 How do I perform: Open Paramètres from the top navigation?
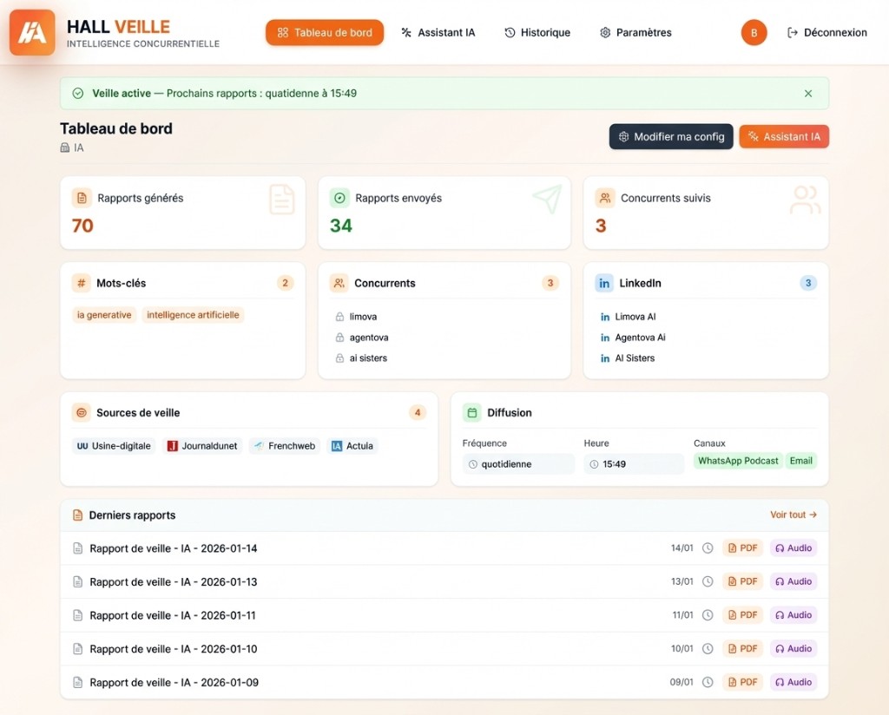point(635,32)
